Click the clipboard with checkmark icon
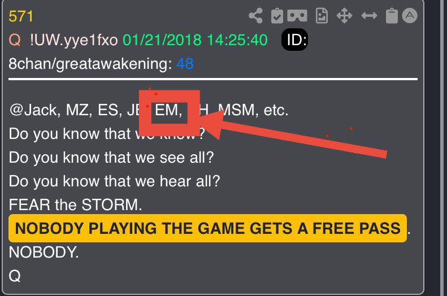The width and height of the screenshot is (447, 296). pyautogui.click(x=277, y=16)
